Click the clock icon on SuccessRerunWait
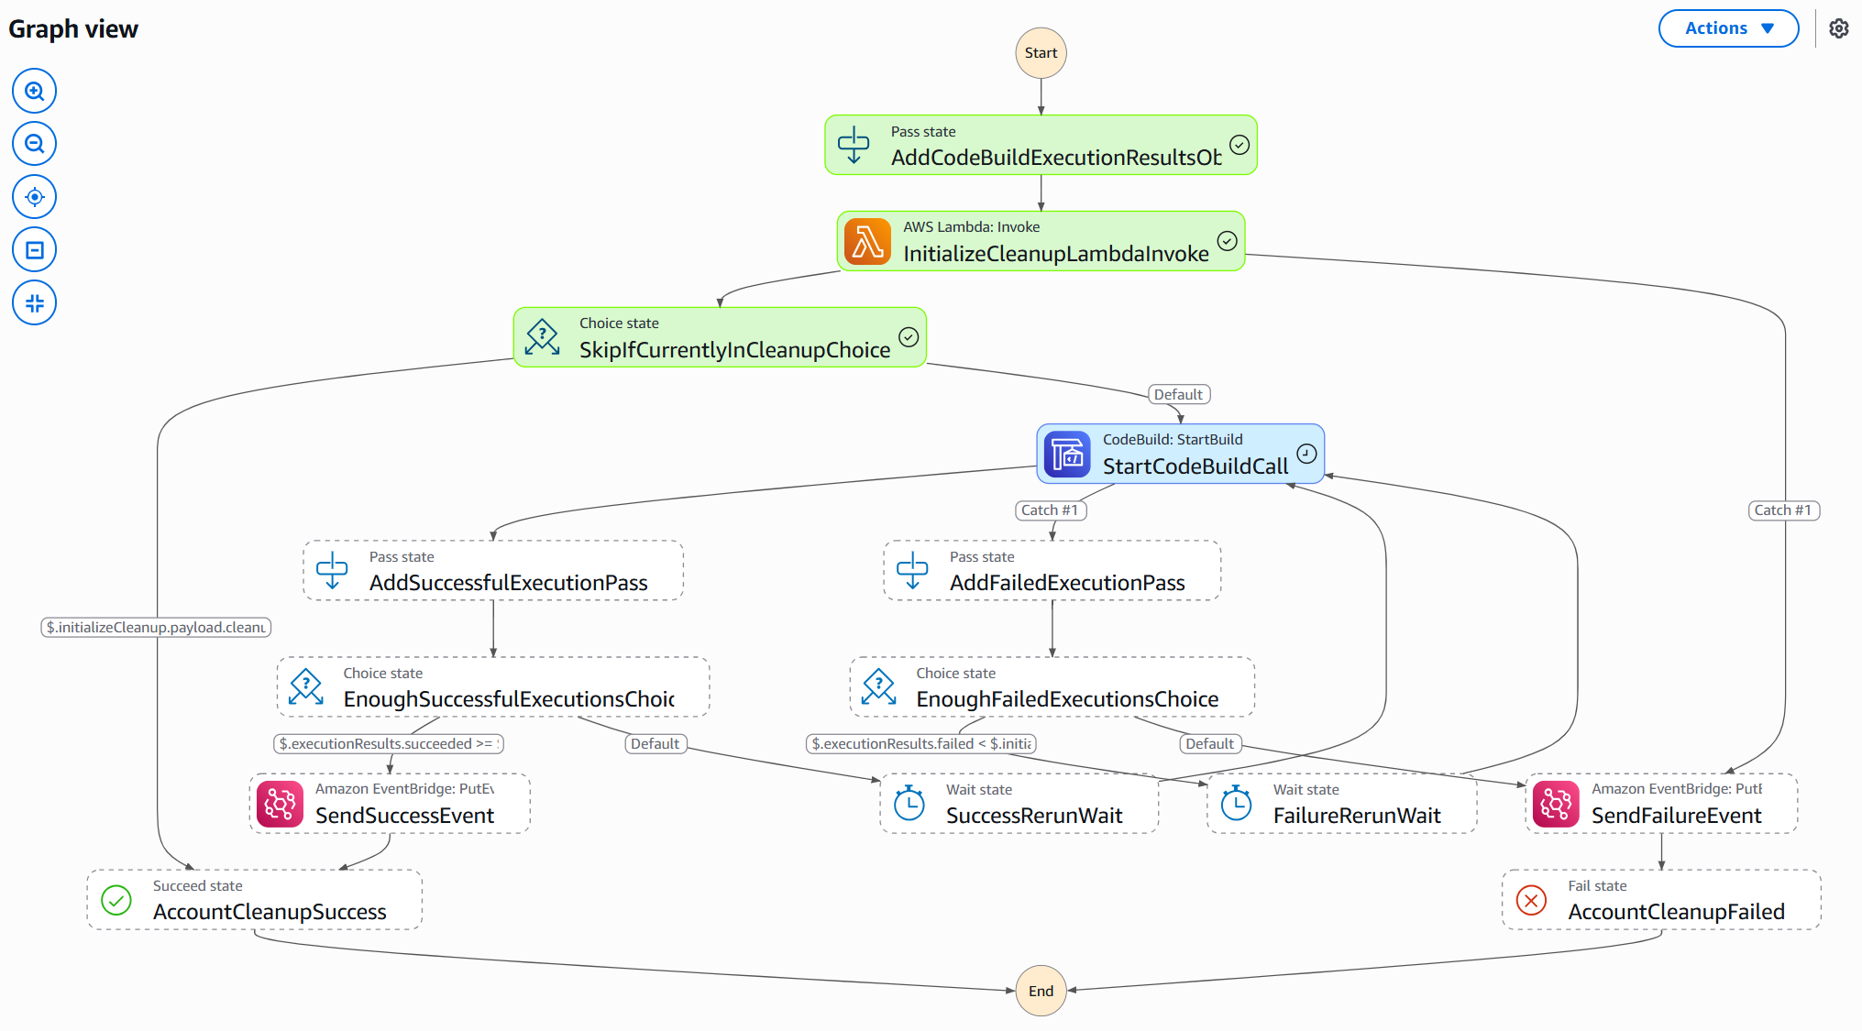Screen dimensions: 1862x1031 [909, 804]
